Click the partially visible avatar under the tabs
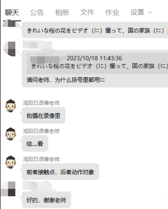Image resolution: width=168 pixels, height=209 pixels. point(9,23)
